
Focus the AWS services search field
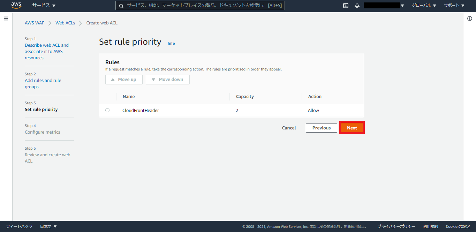pos(200,6)
